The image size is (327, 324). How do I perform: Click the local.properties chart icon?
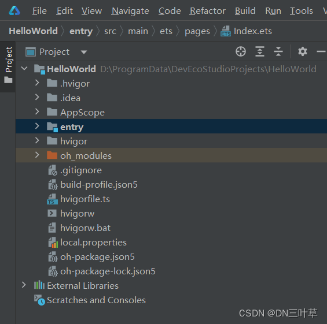pyautogui.click(x=53, y=243)
